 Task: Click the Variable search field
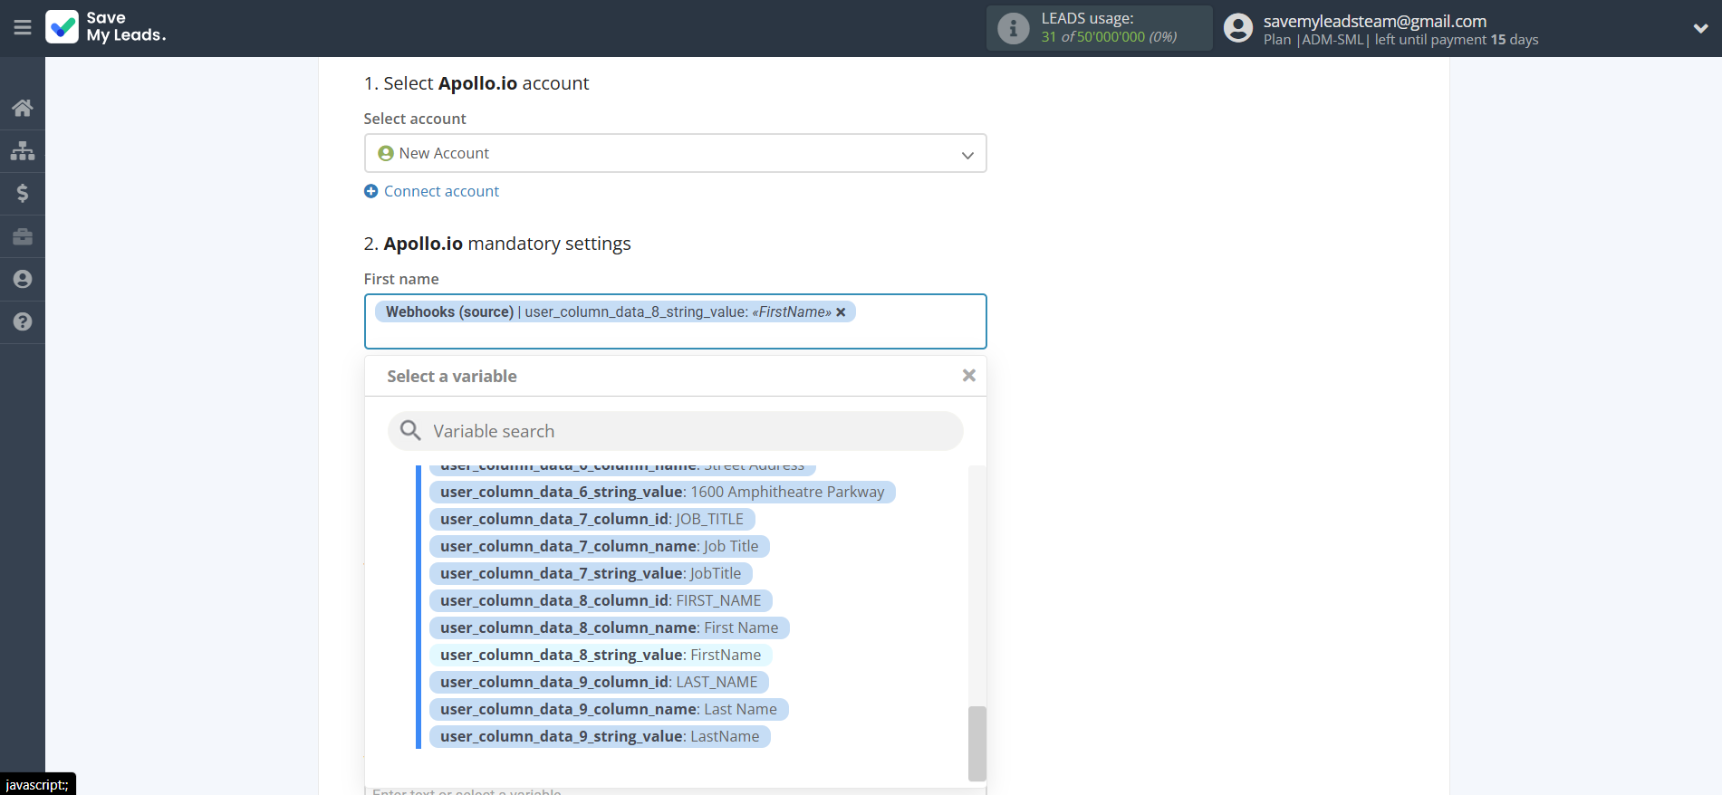675,431
